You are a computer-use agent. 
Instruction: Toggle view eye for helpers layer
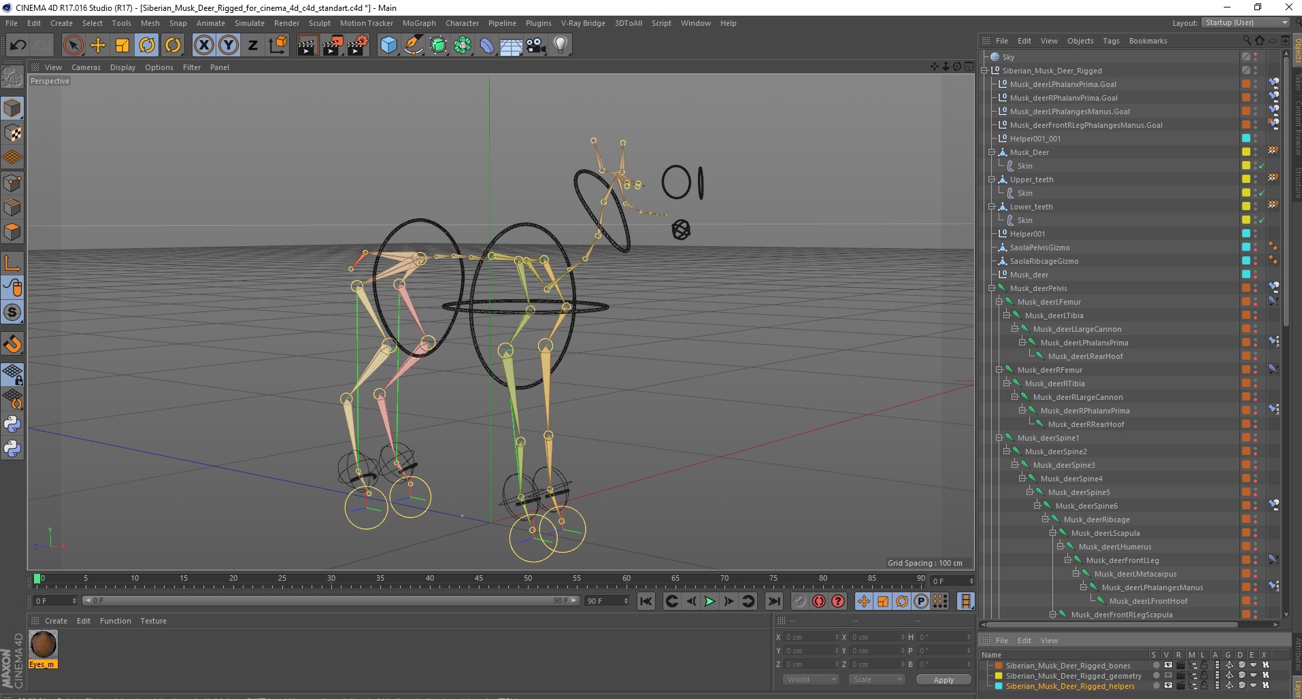pos(1168,686)
